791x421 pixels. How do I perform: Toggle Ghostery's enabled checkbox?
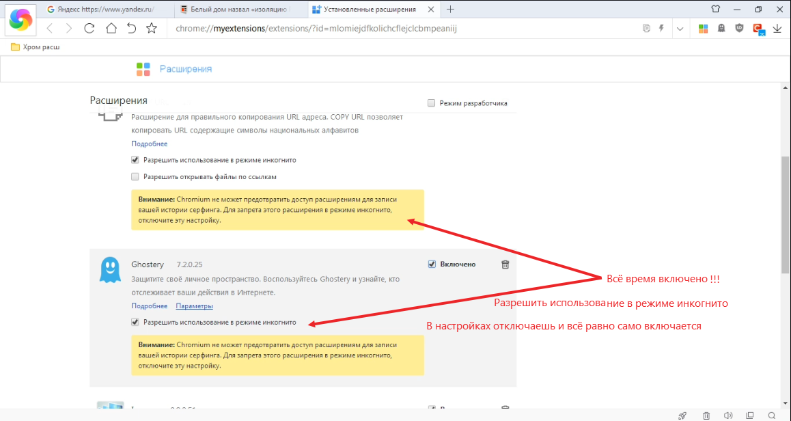[x=432, y=264]
